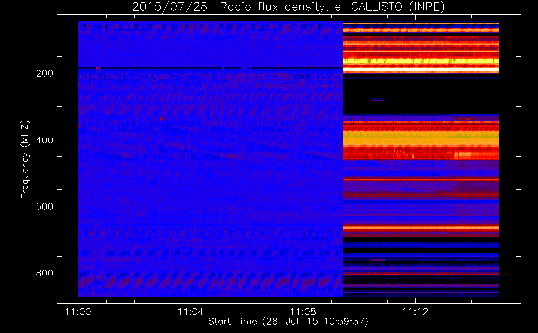Click the 'Frequency (MHZ)' axis label

point(25,160)
